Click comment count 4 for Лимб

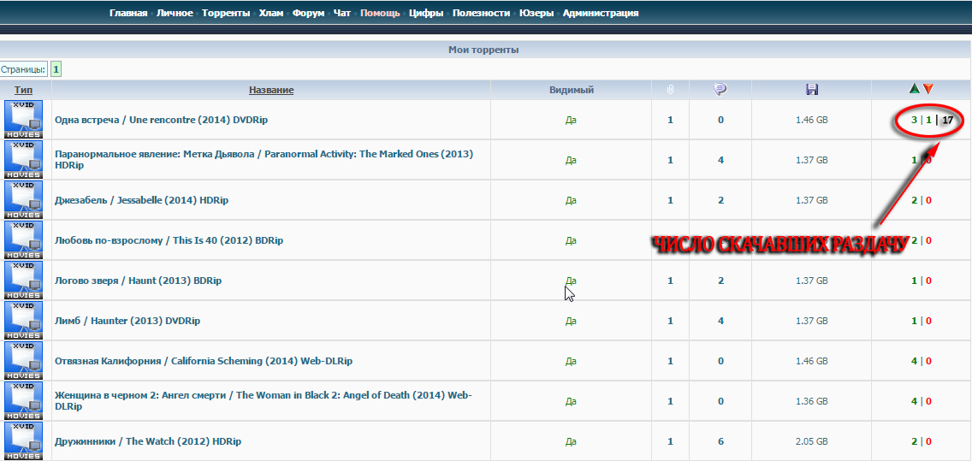click(721, 321)
